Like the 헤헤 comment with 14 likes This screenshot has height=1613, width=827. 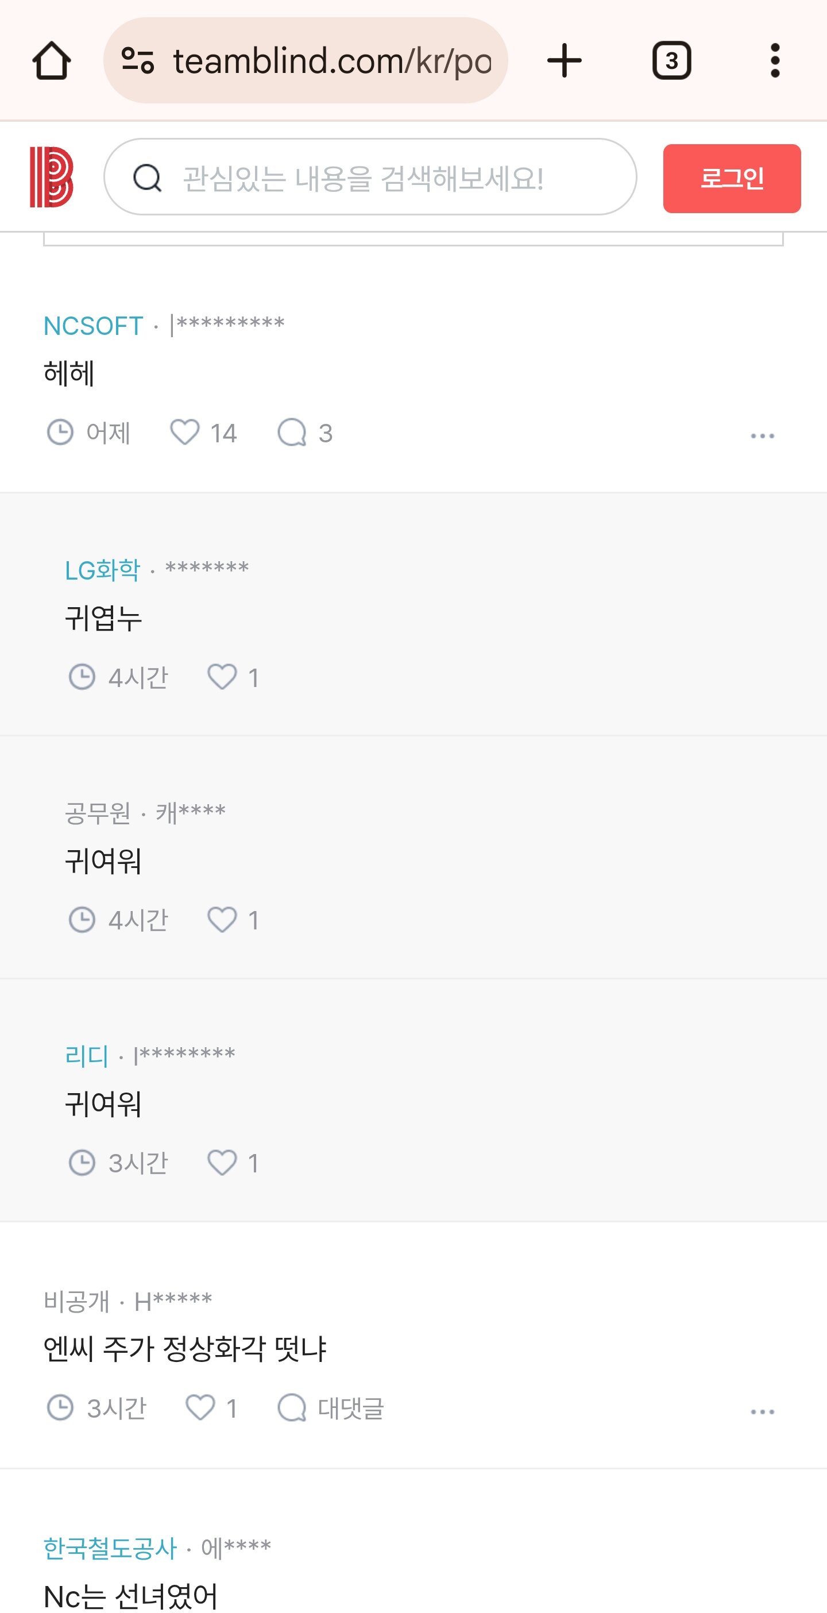(x=186, y=433)
